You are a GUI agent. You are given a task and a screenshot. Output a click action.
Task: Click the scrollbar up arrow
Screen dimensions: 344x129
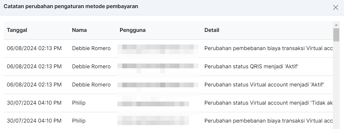[336, 25]
